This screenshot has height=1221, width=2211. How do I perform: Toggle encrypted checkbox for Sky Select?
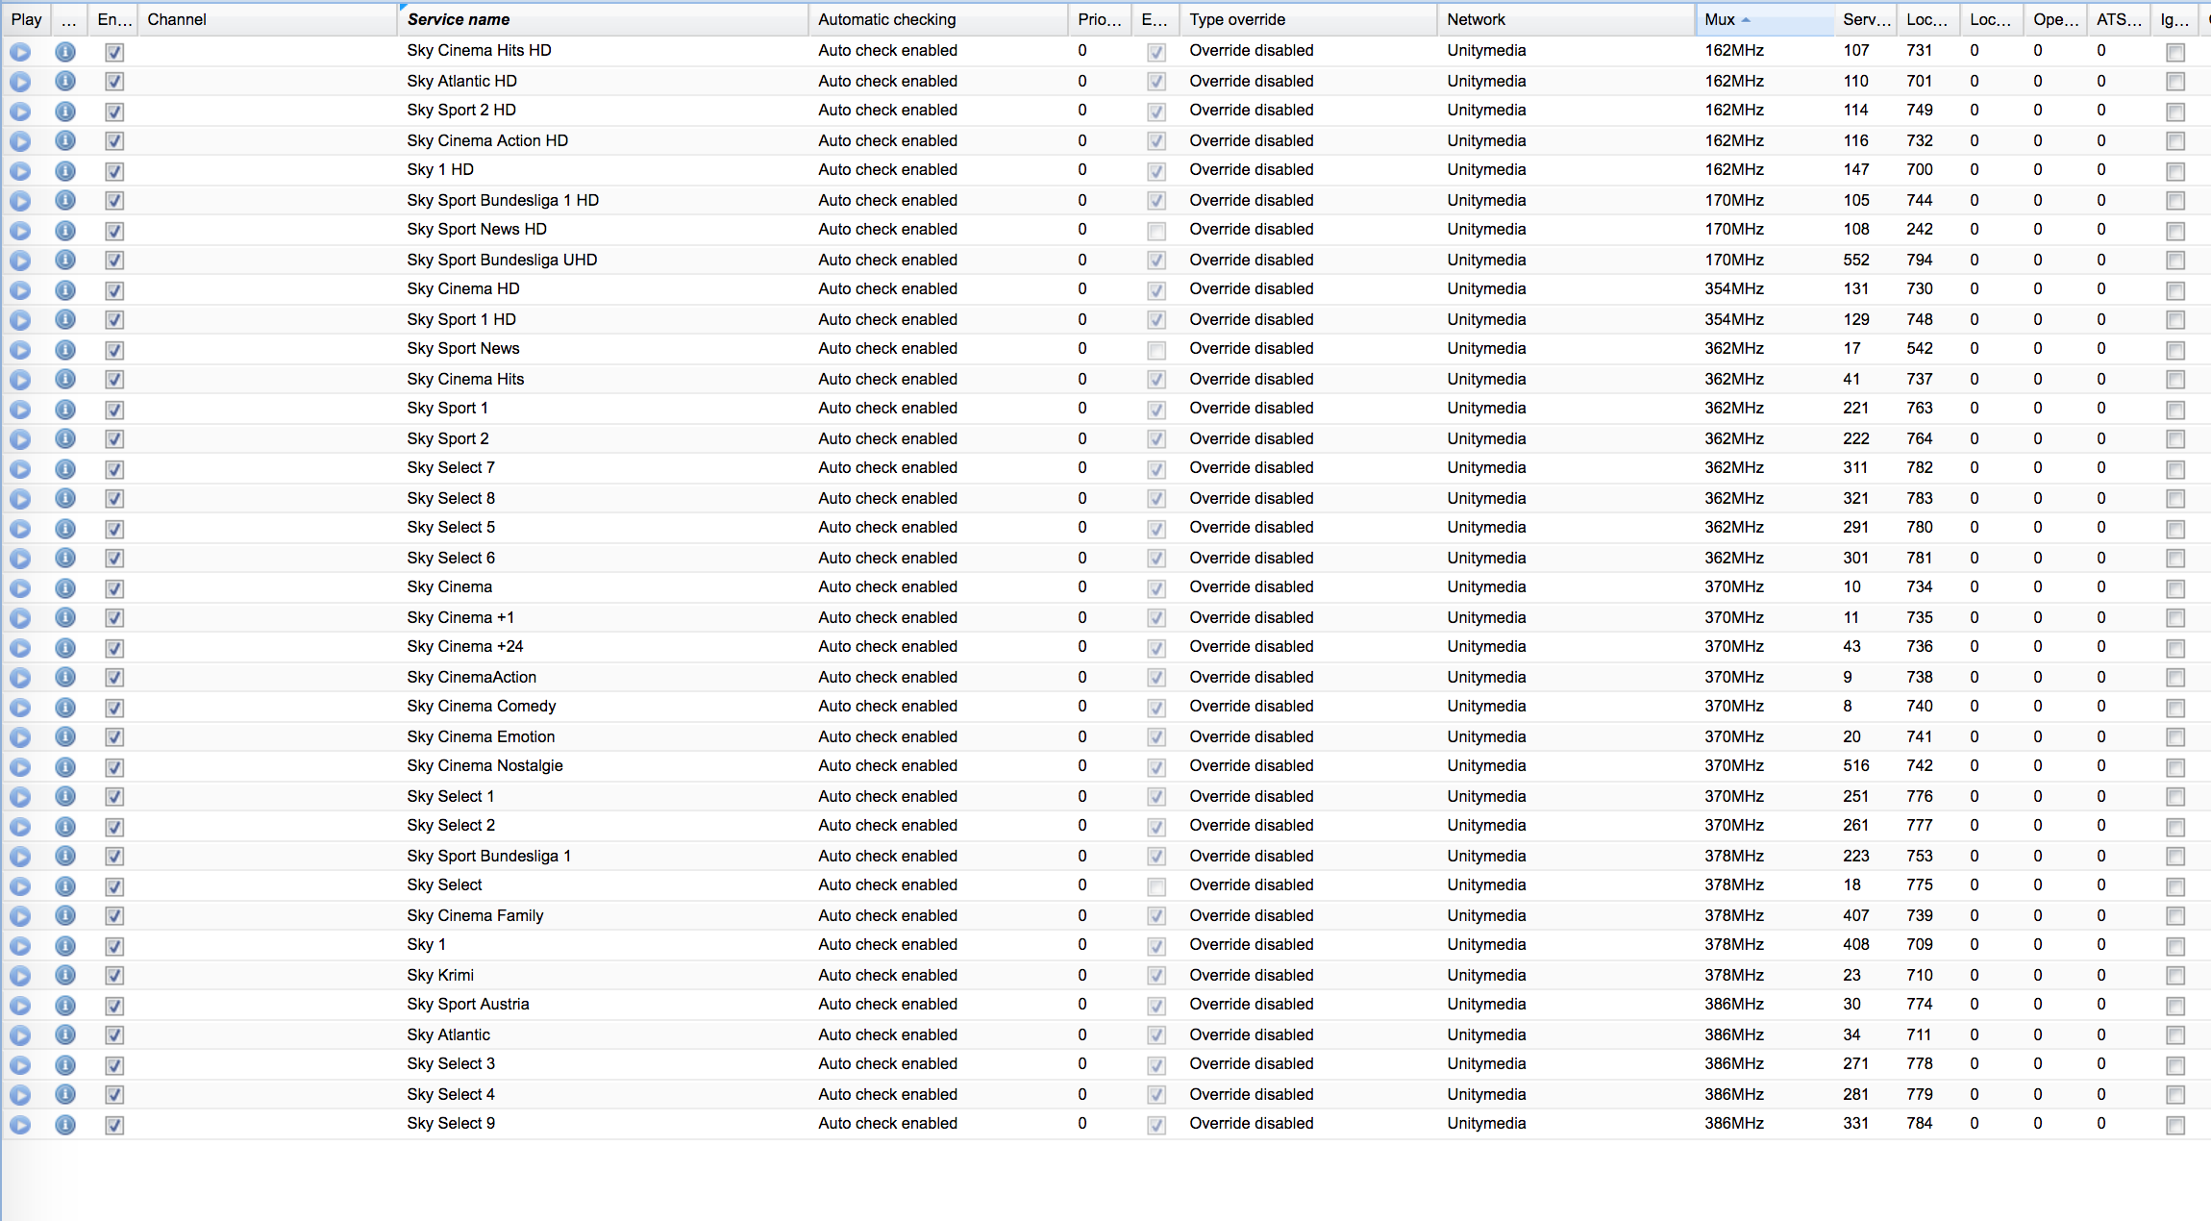[1156, 886]
